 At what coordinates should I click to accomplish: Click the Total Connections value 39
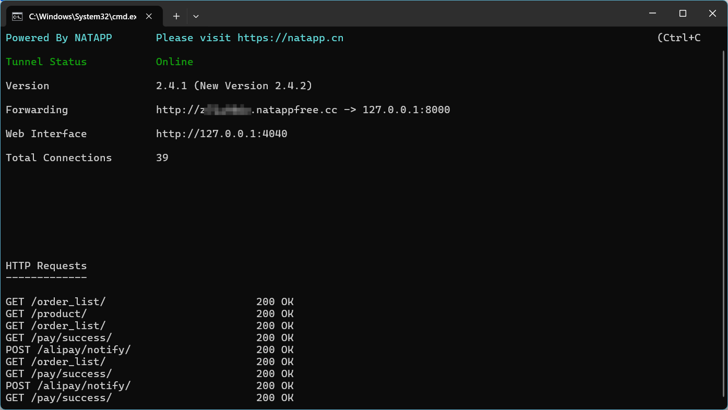162,158
